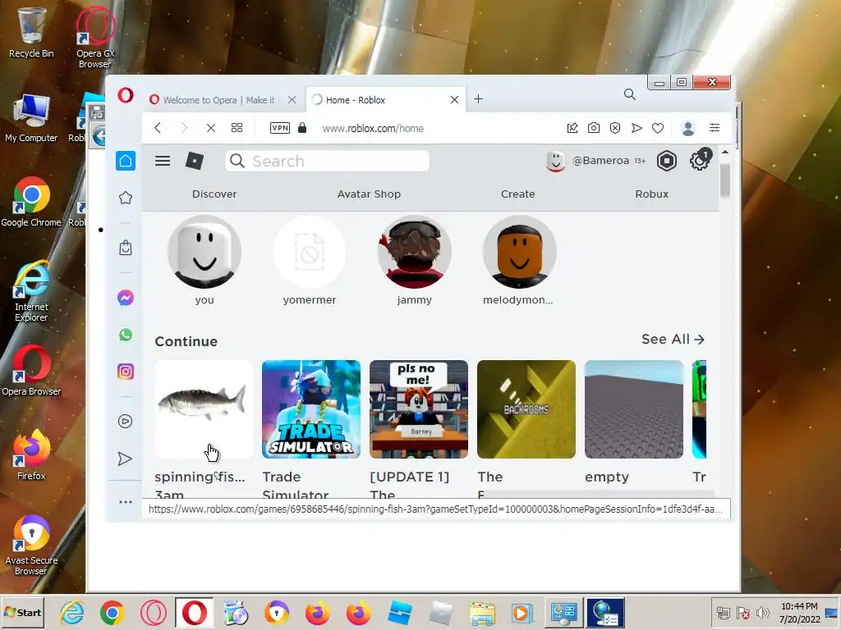Open Messenger in the Opera sidebar

[126, 298]
